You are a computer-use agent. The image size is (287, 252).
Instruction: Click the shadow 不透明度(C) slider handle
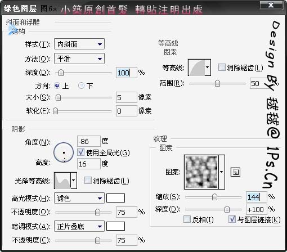pos(97,240)
